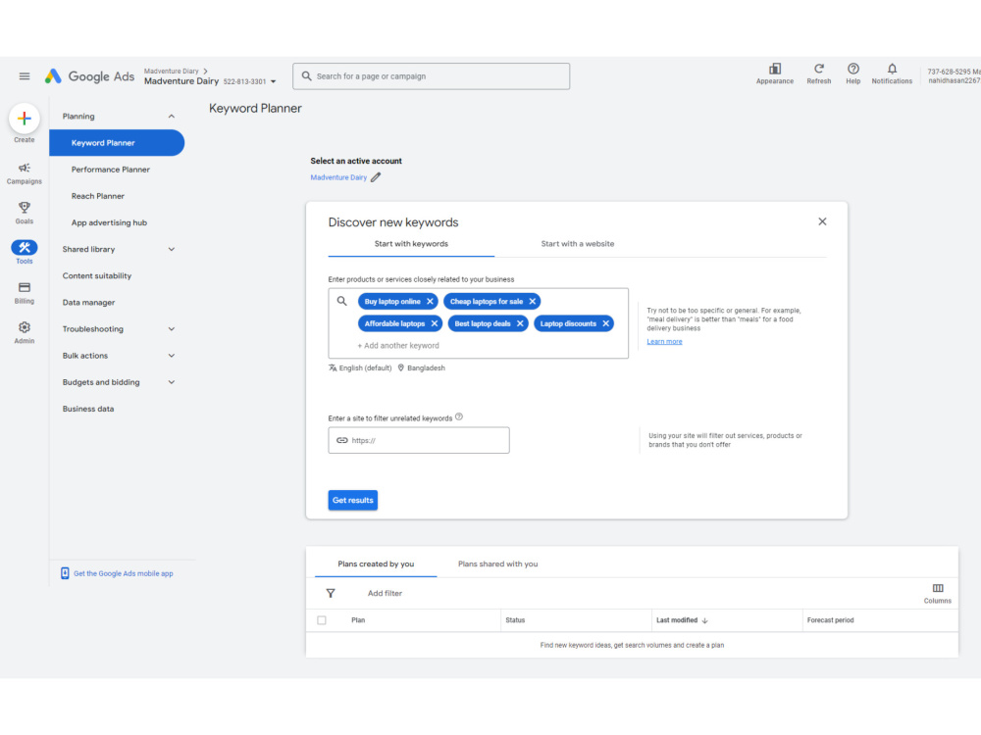Open the Learn more link
Viewport: 981px width, 735px height.
coord(664,342)
